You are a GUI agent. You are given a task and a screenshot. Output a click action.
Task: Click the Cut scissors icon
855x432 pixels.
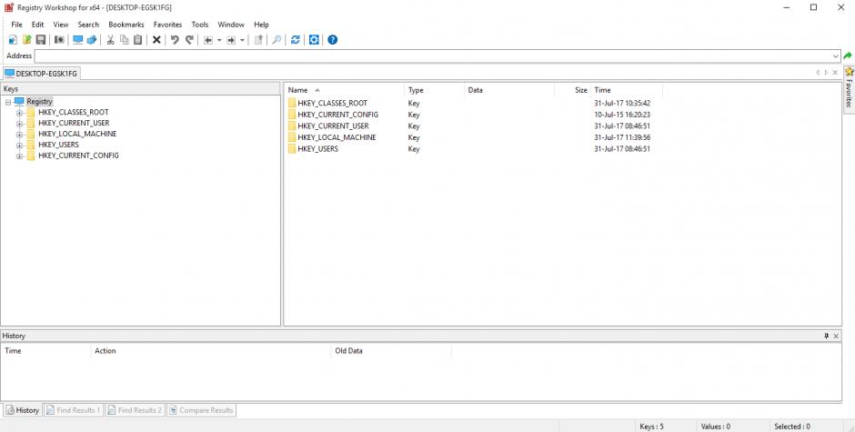(x=110, y=40)
